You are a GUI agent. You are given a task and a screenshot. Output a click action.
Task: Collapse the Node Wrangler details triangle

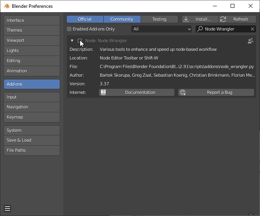point(72,41)
